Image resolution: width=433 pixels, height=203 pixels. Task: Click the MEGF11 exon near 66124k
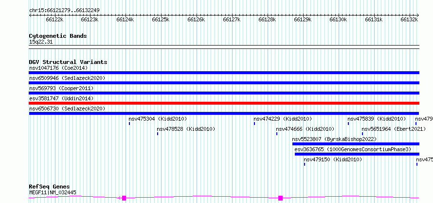coord(124,198)
